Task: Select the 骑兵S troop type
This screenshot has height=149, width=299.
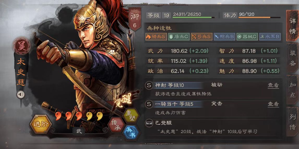Action: click(x=156, y=37)
